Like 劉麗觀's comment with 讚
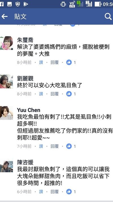This screenshot has width=113, height=202. 41,94
